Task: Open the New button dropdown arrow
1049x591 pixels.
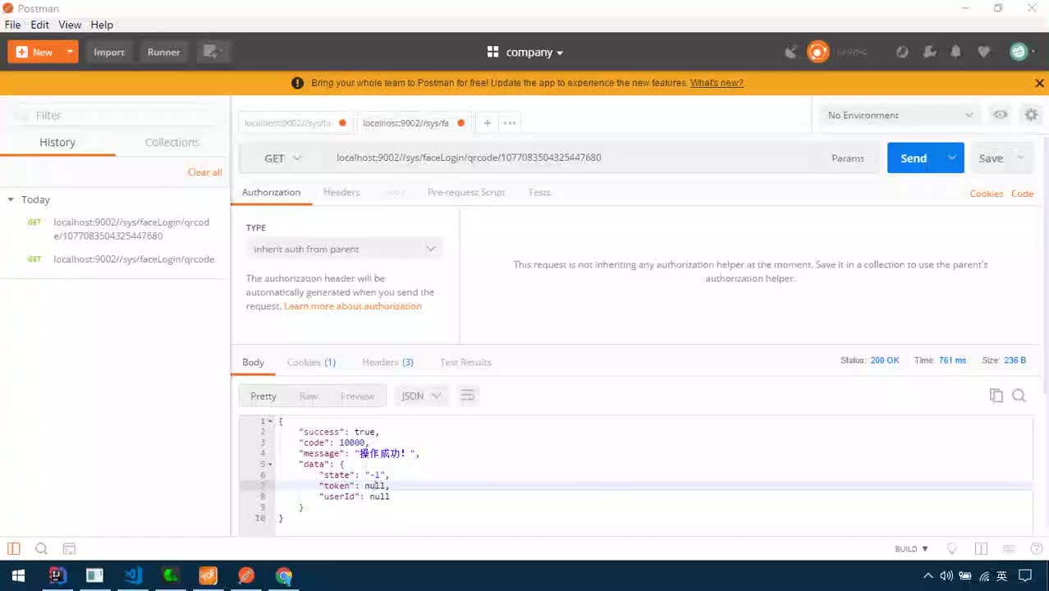Action: pyautogui.click(x=71, y=52)
